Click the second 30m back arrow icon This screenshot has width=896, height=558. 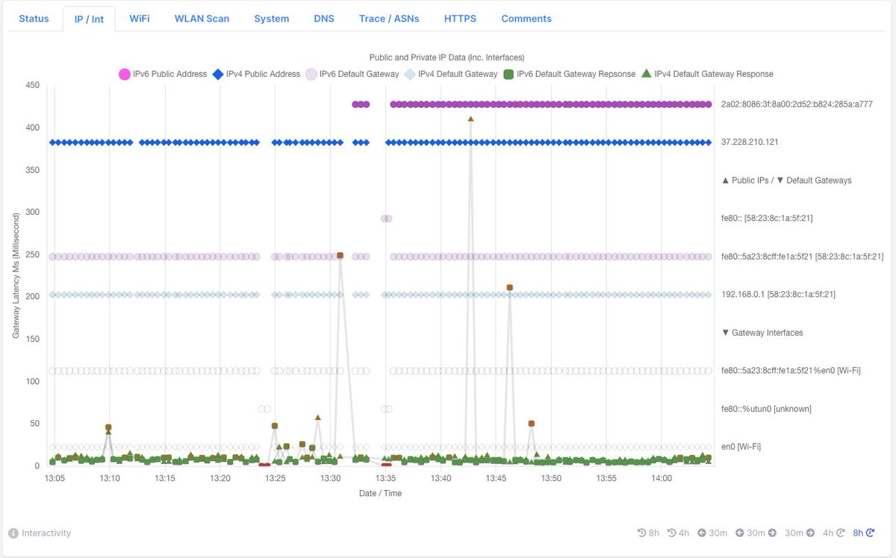[x=739, y=533]
